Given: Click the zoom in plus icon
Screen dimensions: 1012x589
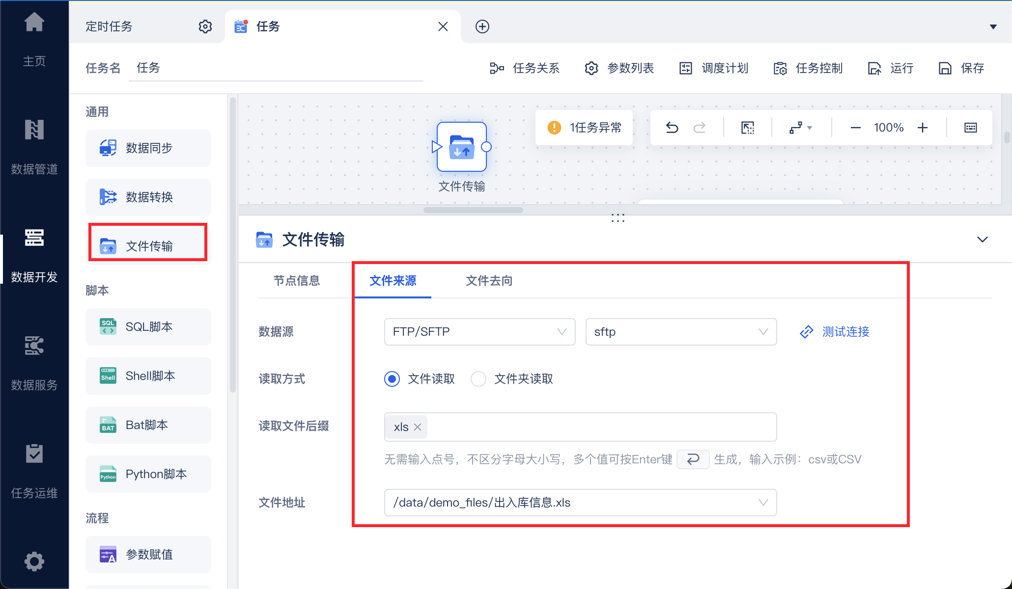Looking at the screenshot, I should pos(923,128).
